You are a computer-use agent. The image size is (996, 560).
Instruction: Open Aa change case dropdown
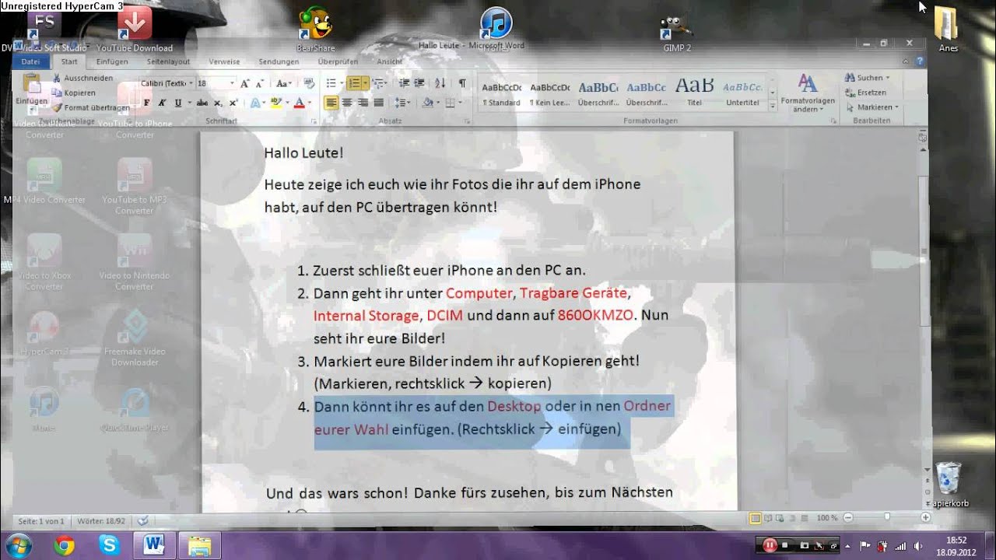(284, 83)
